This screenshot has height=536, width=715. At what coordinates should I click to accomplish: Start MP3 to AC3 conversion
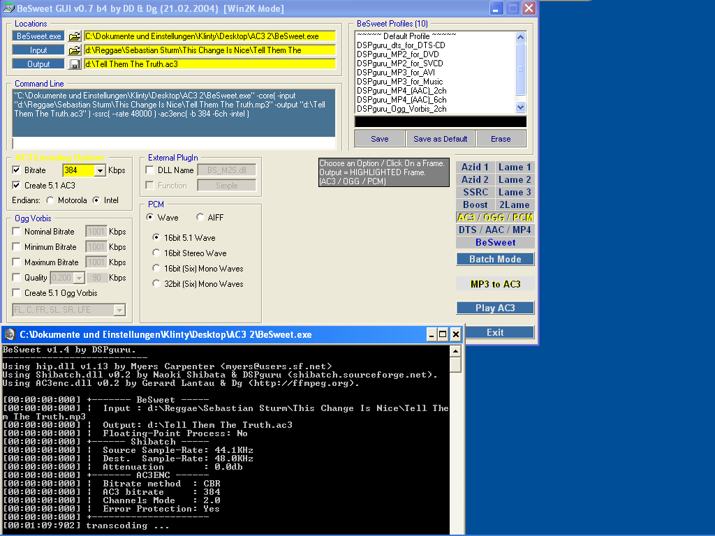click(x=495, y=284)
